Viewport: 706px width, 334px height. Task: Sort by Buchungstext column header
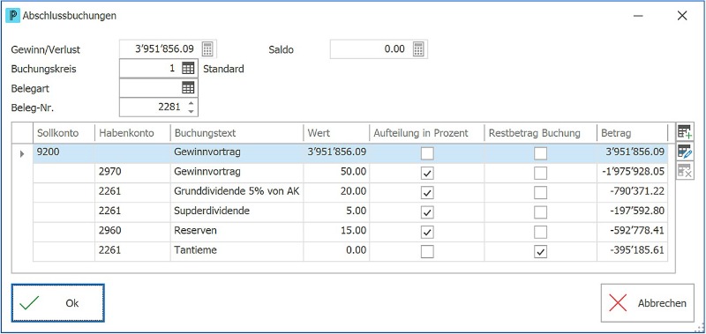click(x=237, y=133)
